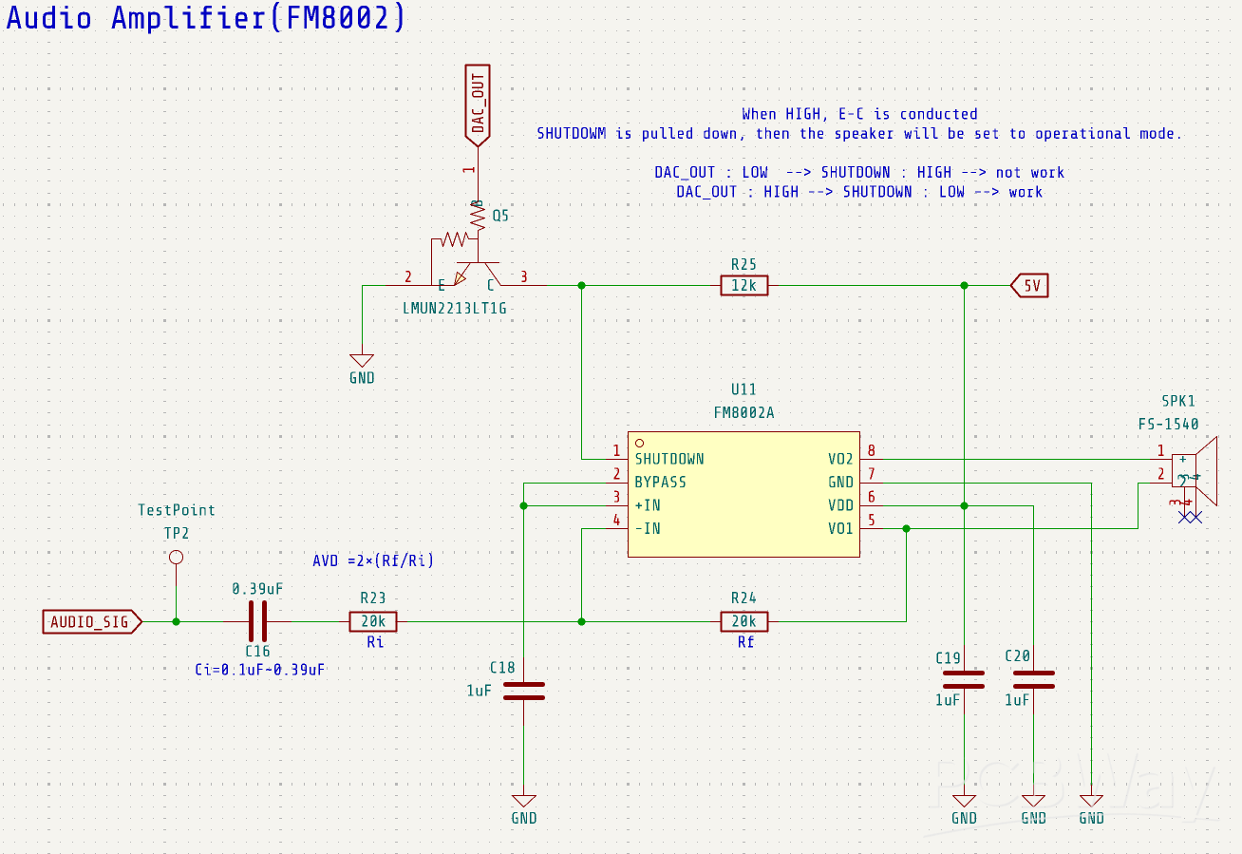Click the GND symbol below Q5 emitter

click(x=362, y=361)
